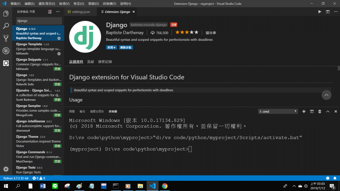340x191 pixels.
Task: Switch to the 偵錯主控台 debug console tab
Action: pyautogui.click(x=97, y=111)
